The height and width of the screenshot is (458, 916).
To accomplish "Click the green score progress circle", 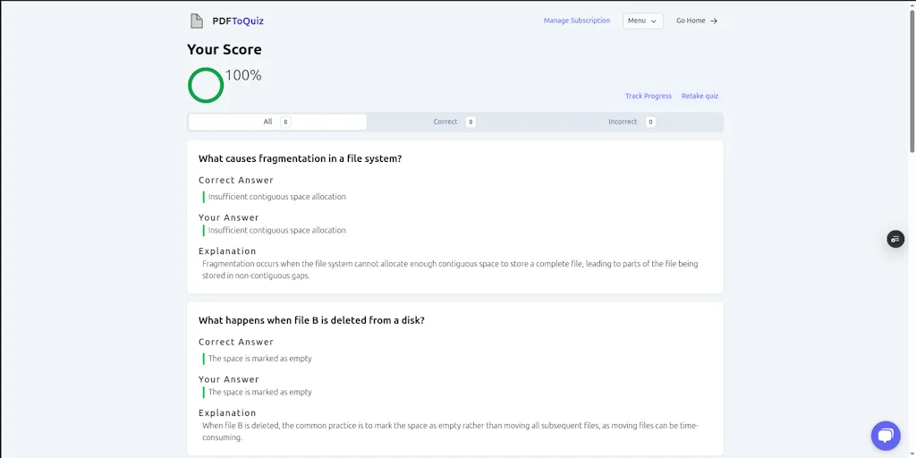I will pyautogui.click(x=206, y=85).
